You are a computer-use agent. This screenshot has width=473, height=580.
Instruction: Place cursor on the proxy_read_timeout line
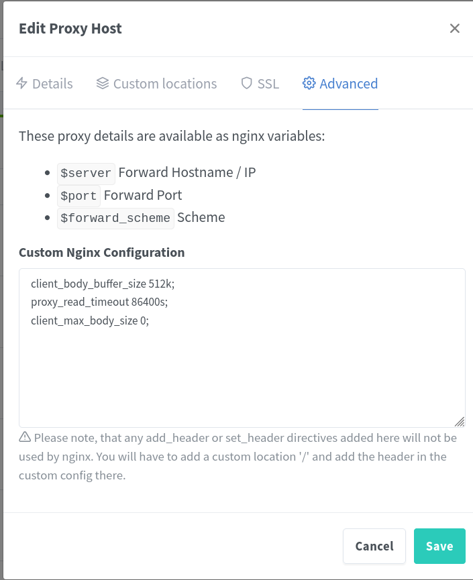[x=99, y=302]
